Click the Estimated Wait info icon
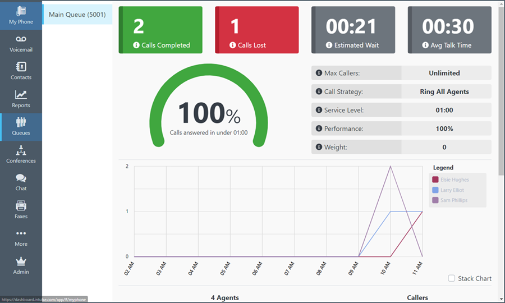505x303 pixels. tap(329, 45)
